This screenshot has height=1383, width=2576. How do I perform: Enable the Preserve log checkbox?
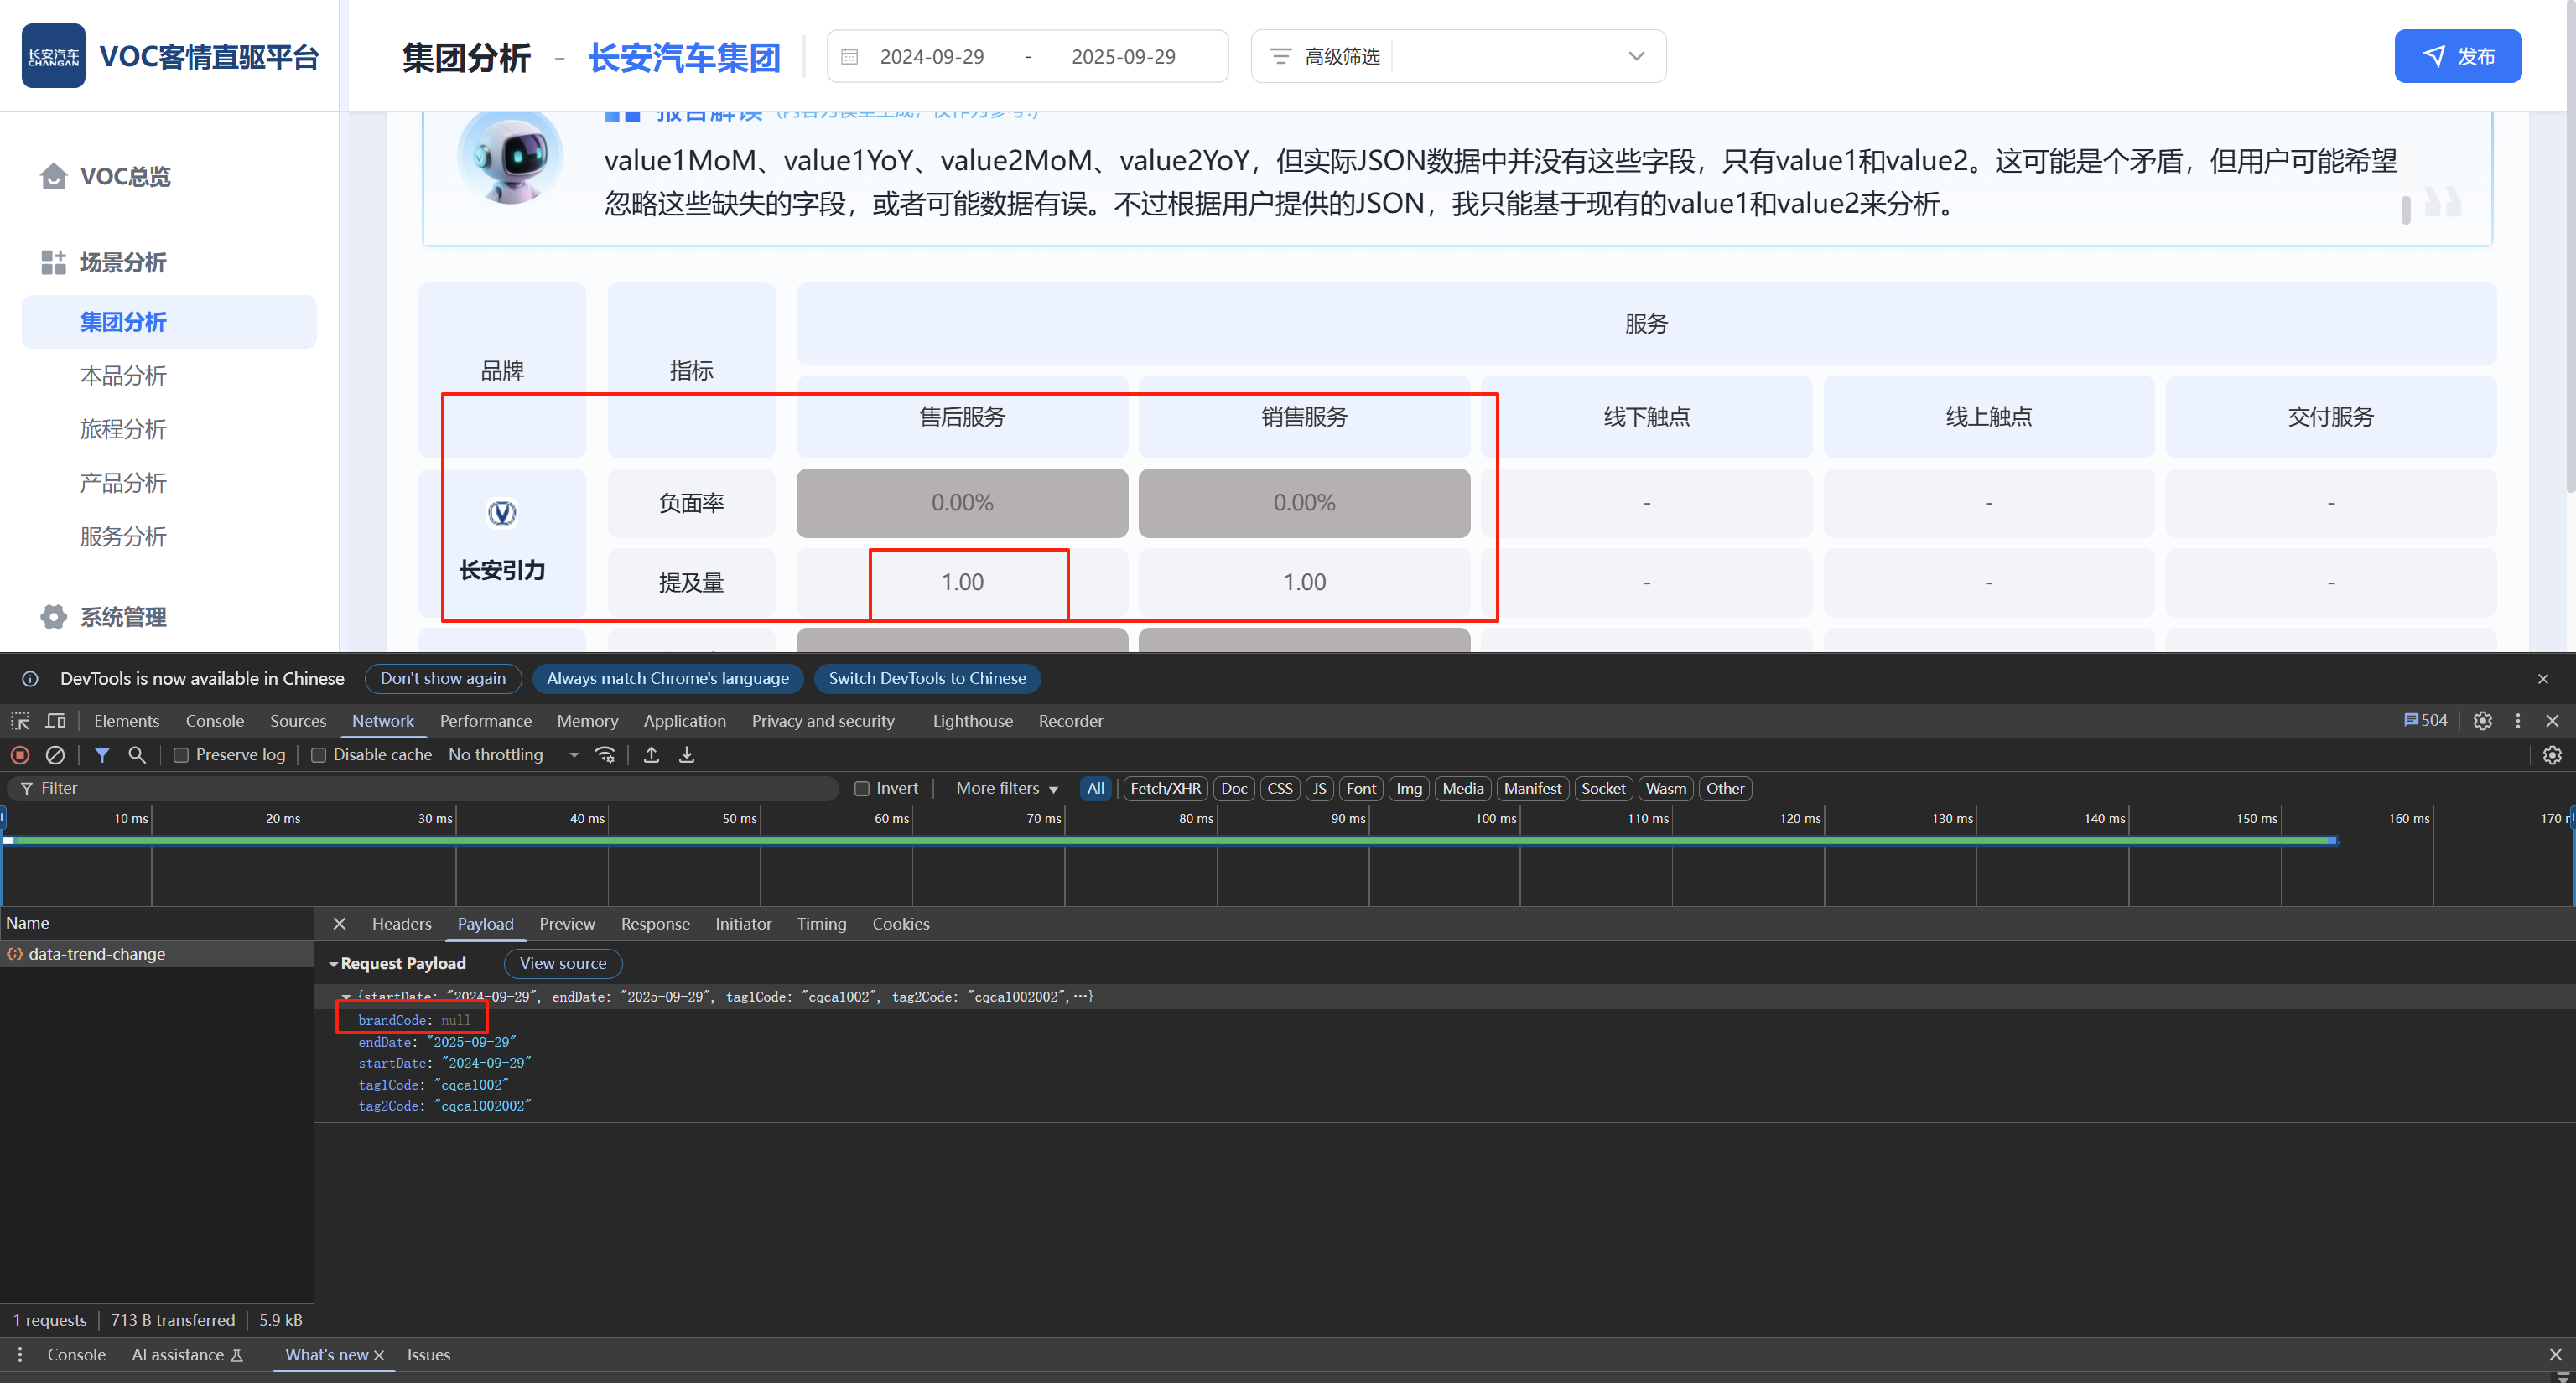pos(181,755)
